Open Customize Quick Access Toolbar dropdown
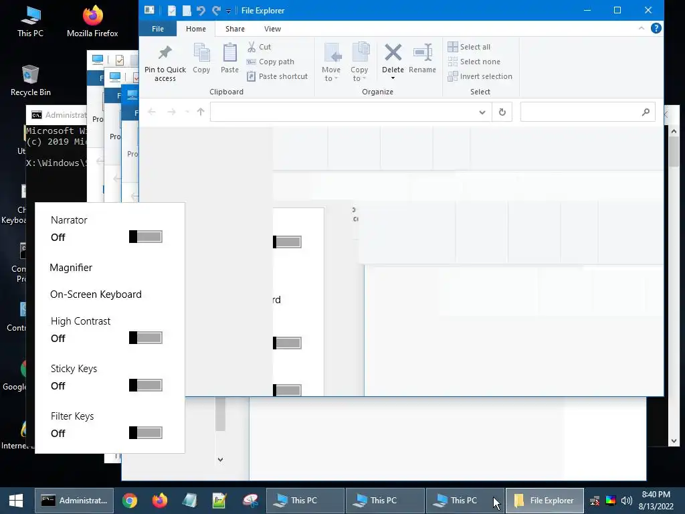The width and height of the screenshot is (685, 514). pos(229,11)
